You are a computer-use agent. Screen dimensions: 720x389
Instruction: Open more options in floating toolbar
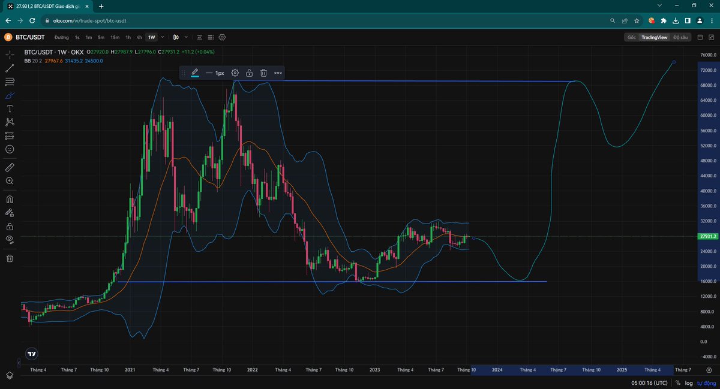point(278,73)
